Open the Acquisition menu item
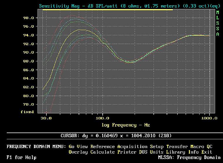The image size is (223, 163). pyautogui.click(x=132, y=147)
